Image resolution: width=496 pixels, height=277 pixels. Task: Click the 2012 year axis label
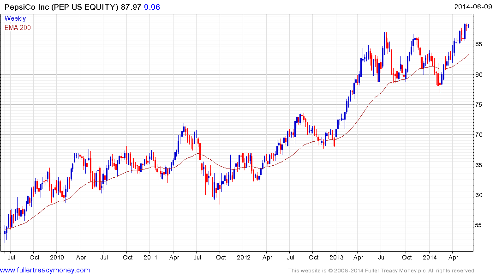(244, 257)
